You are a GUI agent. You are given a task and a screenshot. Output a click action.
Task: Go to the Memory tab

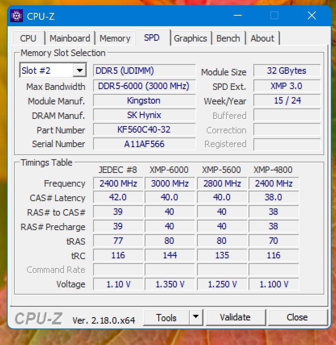click(x=115, y=38)
